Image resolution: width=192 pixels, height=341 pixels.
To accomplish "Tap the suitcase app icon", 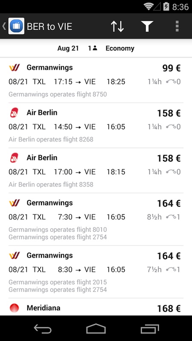I will [x=16, y=26].
